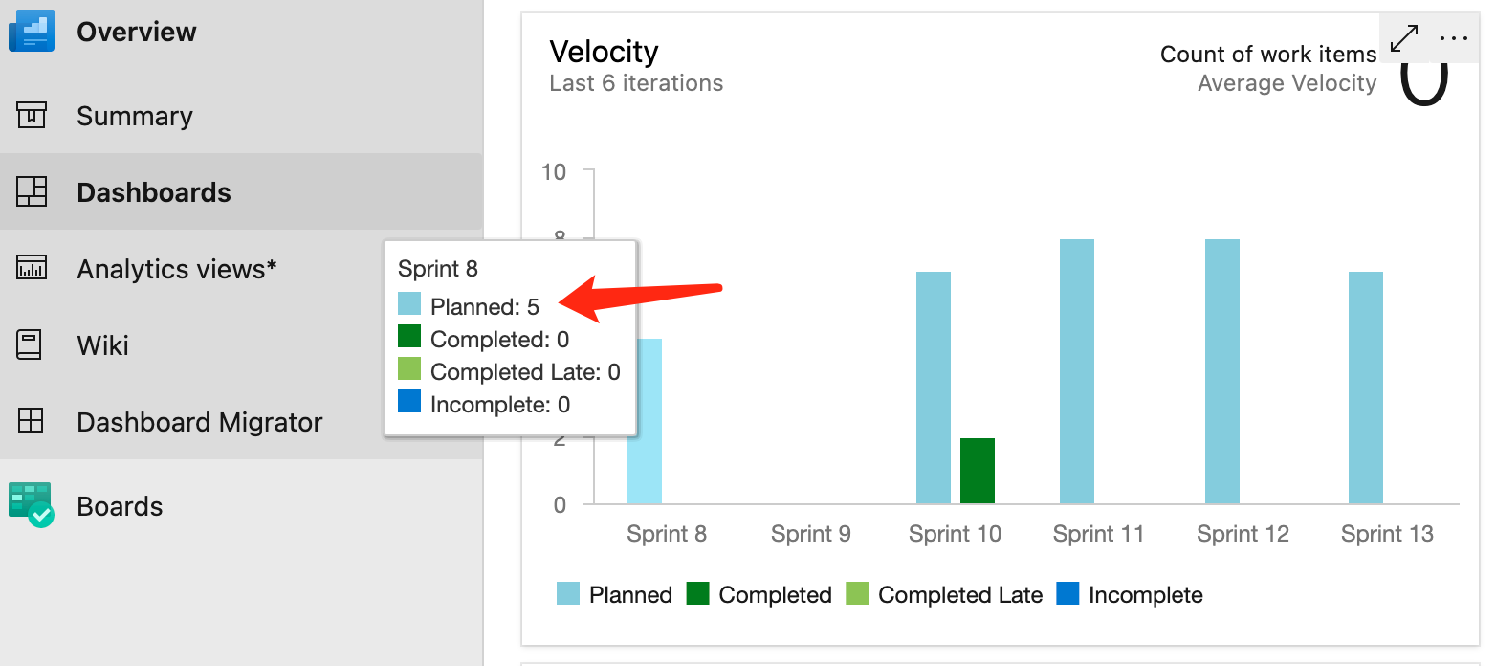
Task: Click the Sprint 11 bar in the chart
Action: (1075, 373)
